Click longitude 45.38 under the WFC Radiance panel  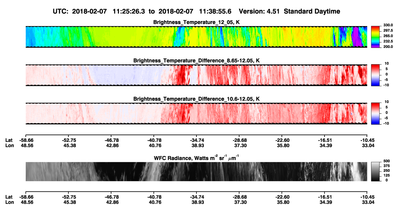69,202
